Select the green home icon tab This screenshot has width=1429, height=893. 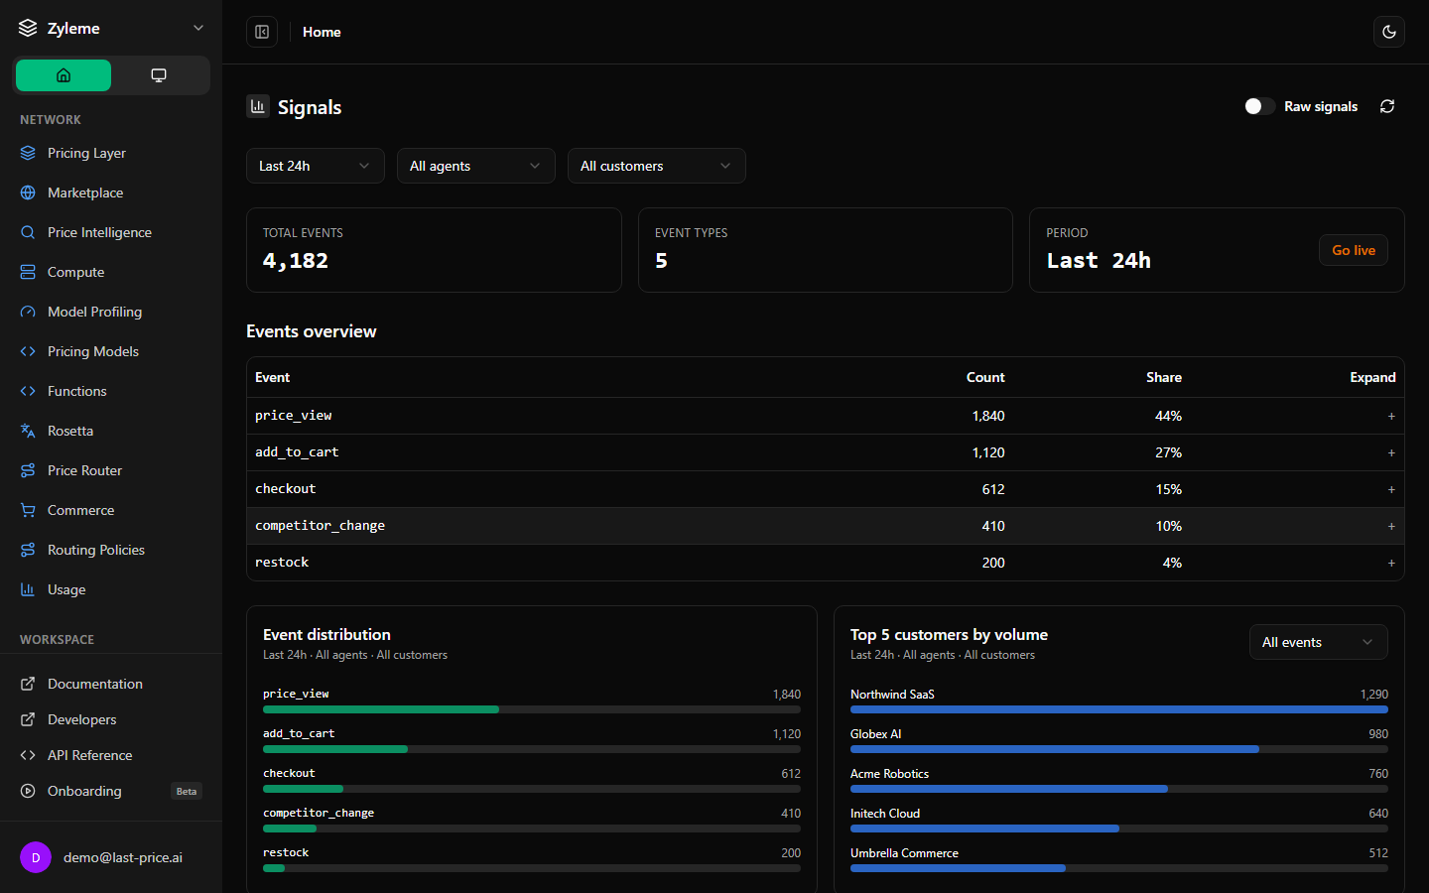(64, 75)
